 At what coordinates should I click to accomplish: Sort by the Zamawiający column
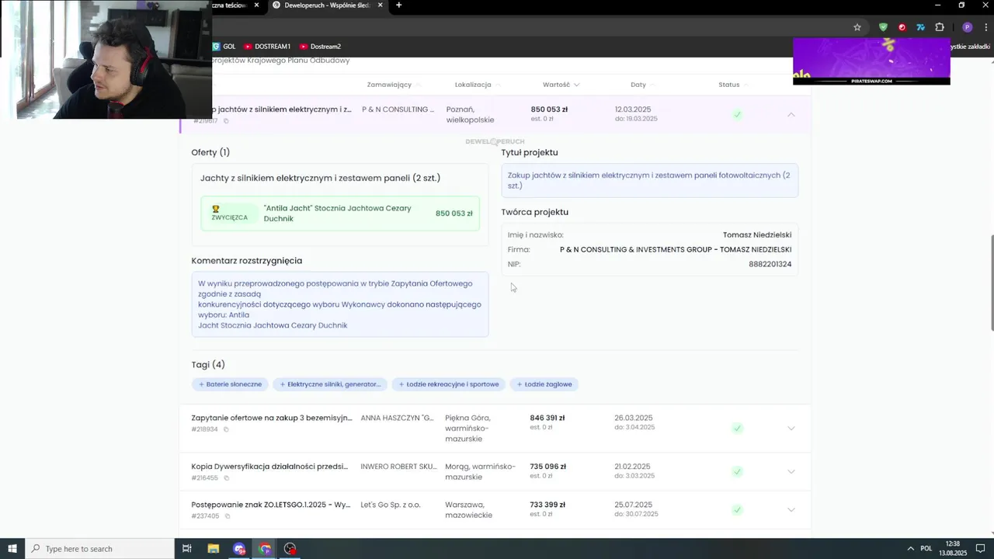394,85
